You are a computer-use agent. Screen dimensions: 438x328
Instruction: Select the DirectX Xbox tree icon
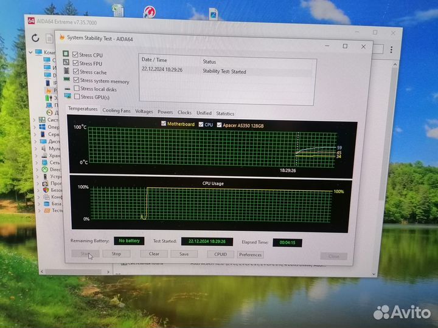(x=44, y=169)
